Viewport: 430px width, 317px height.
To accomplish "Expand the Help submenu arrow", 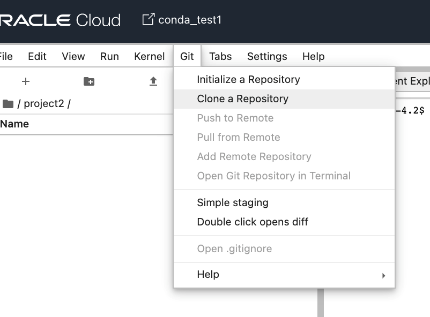I will [383, 275].
